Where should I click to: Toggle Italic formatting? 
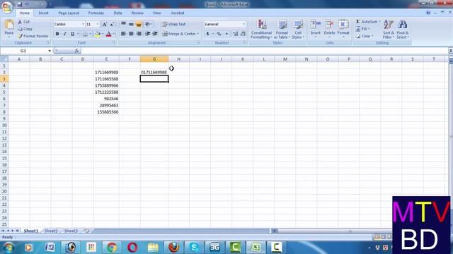[64, 34]
